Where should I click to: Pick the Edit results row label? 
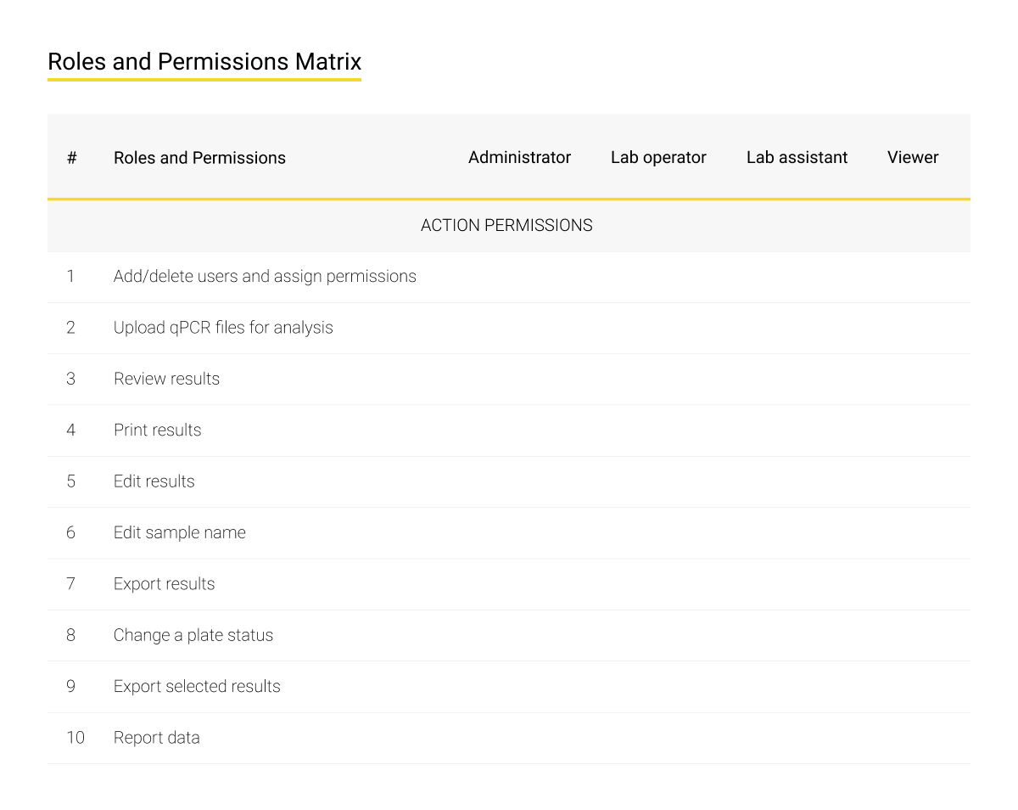[x=154, y=481]
